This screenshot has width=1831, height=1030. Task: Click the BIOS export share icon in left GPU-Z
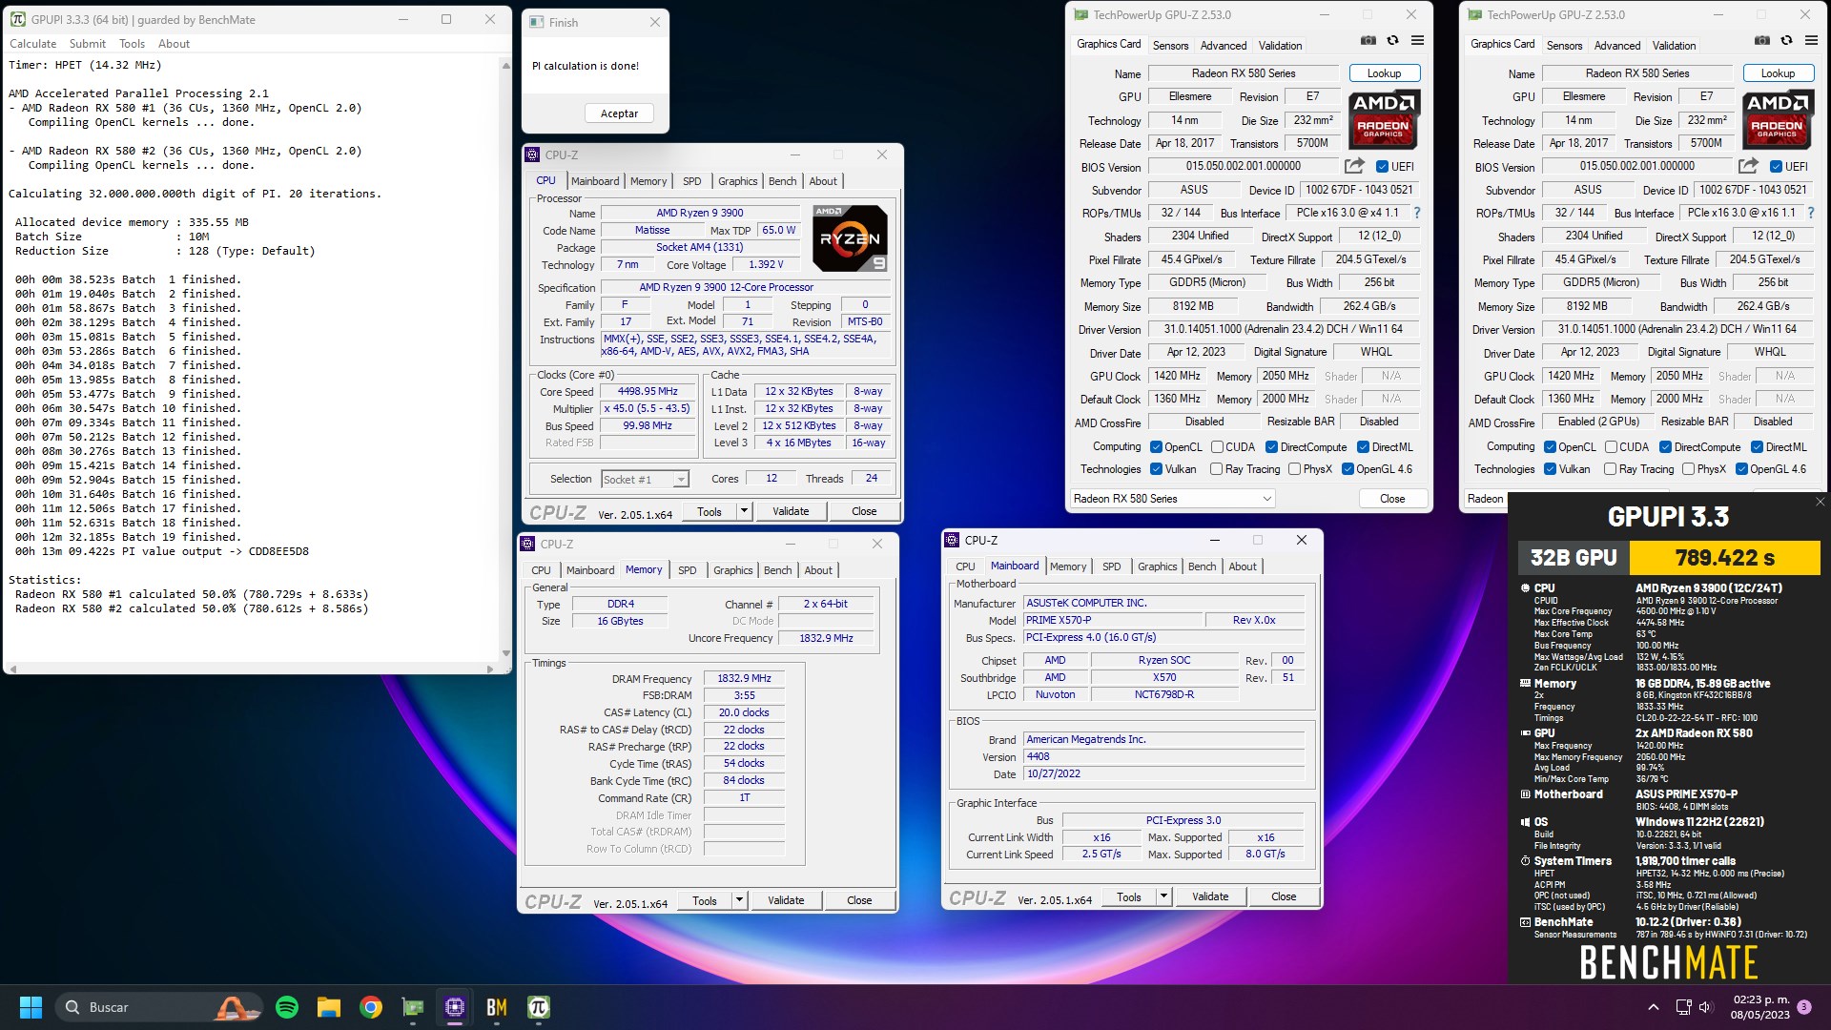tap(1354, 166)
